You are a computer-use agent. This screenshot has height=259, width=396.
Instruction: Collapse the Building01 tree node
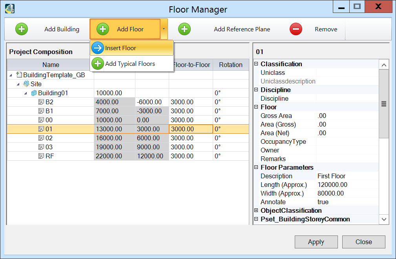pyautogui.click(x=26, y=93)
